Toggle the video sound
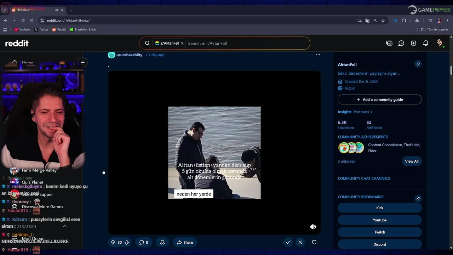Viewport: 453px width, 255px height. [x=313, y=227]
